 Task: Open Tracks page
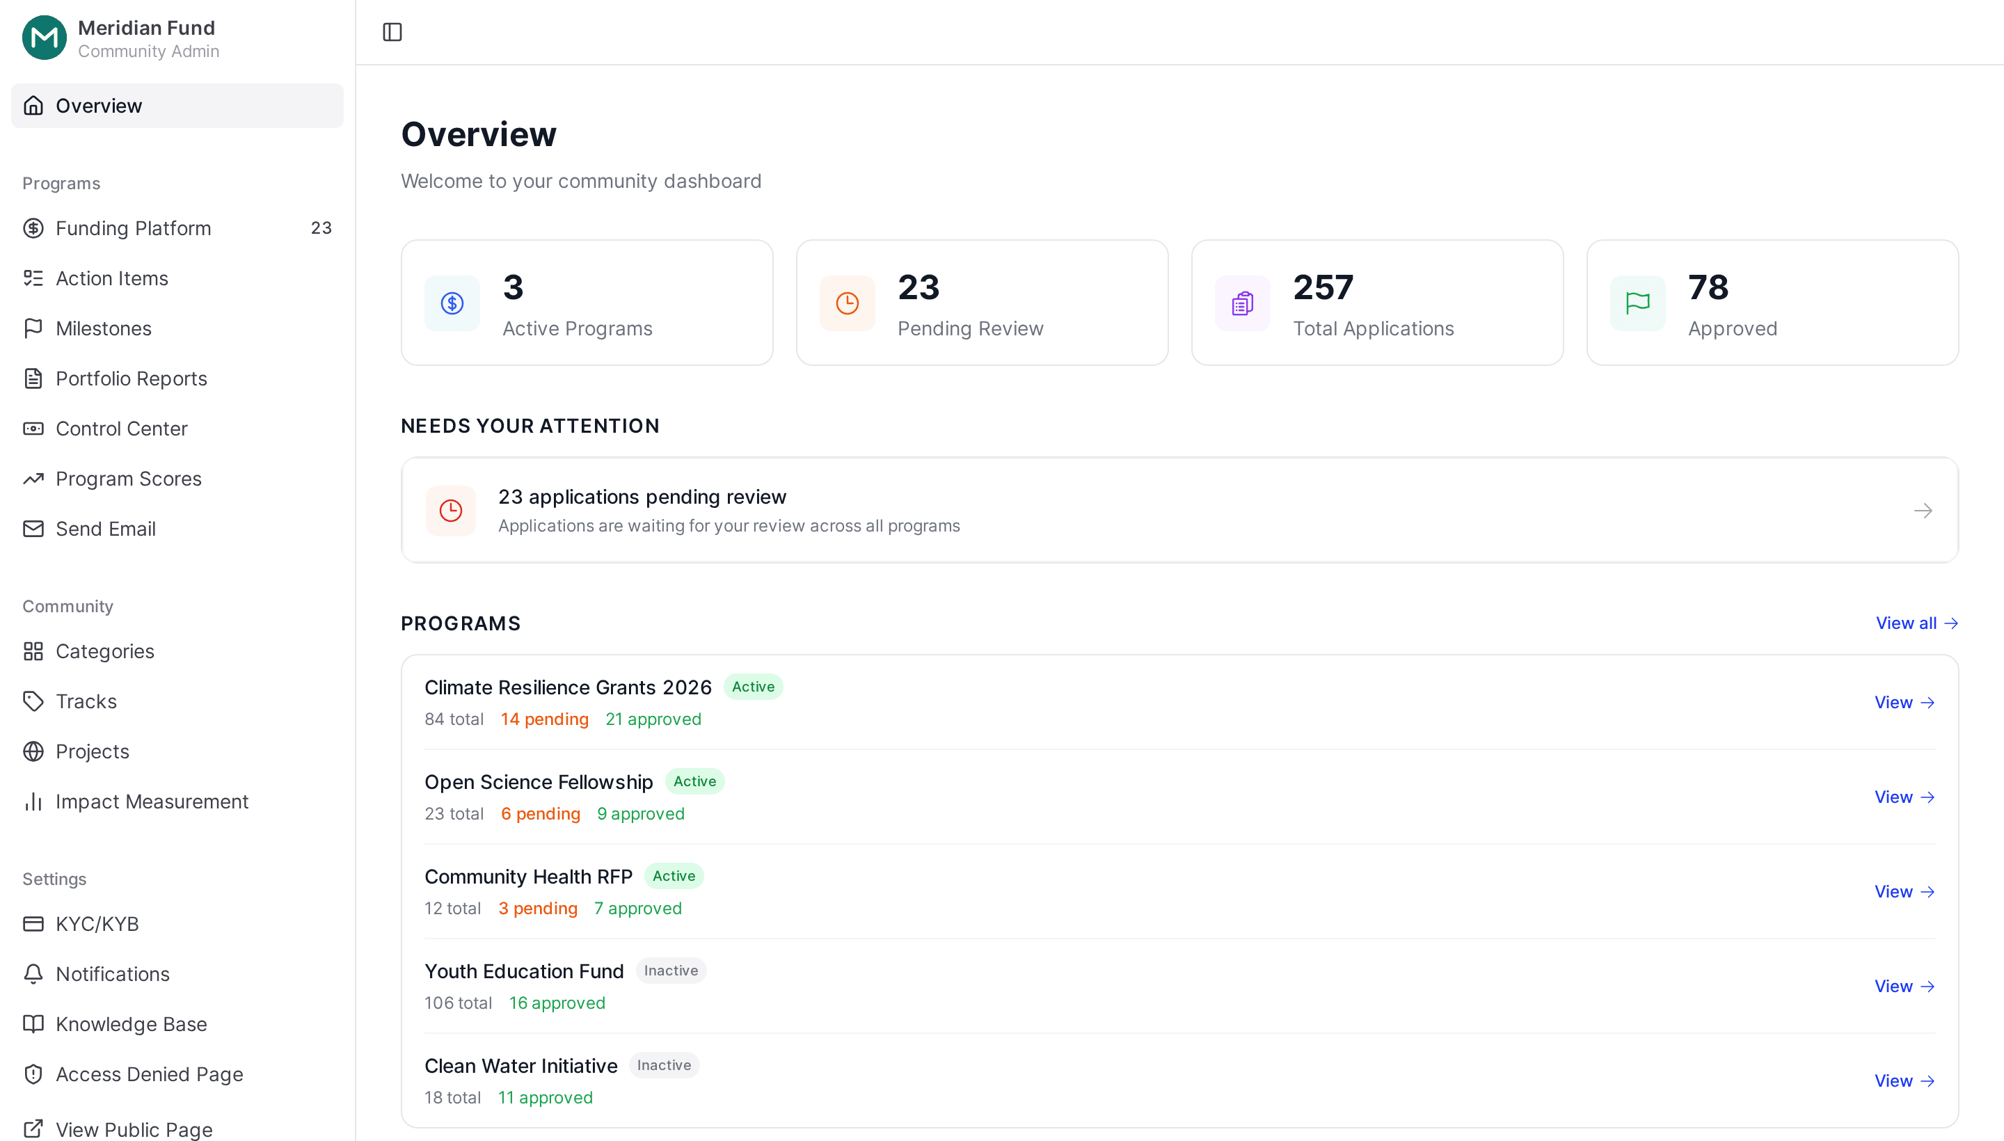point(177,701)
